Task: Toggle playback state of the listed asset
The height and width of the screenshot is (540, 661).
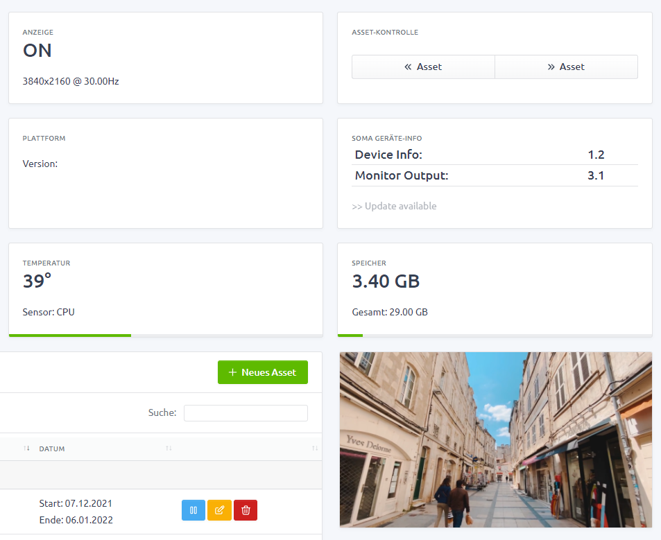Action: coord(193,509)
